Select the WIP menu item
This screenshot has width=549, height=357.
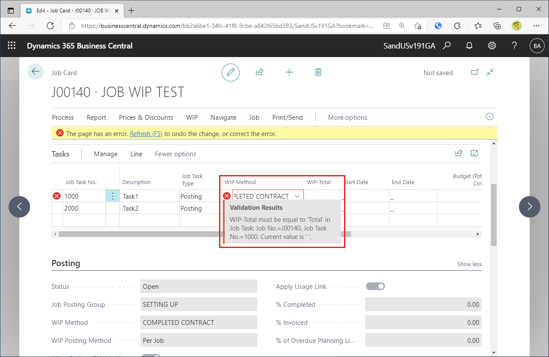[x=192, y=117]
